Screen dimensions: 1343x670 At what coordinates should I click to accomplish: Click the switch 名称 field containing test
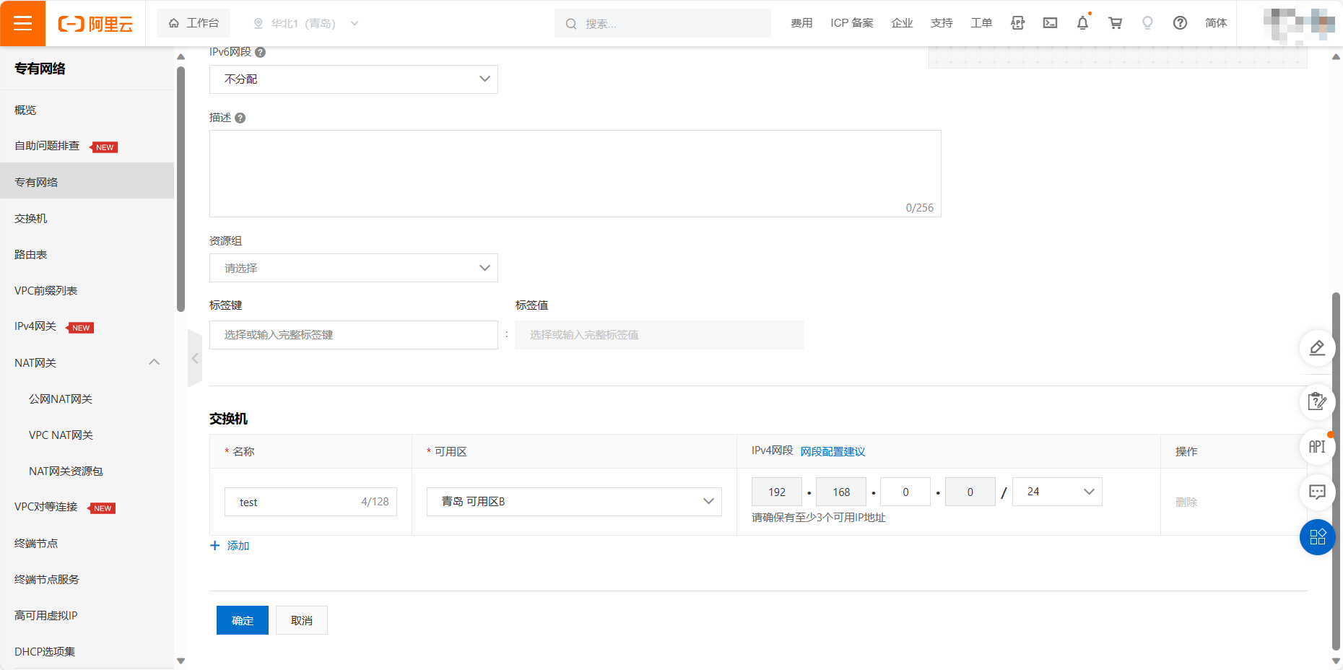pos(310,502)
